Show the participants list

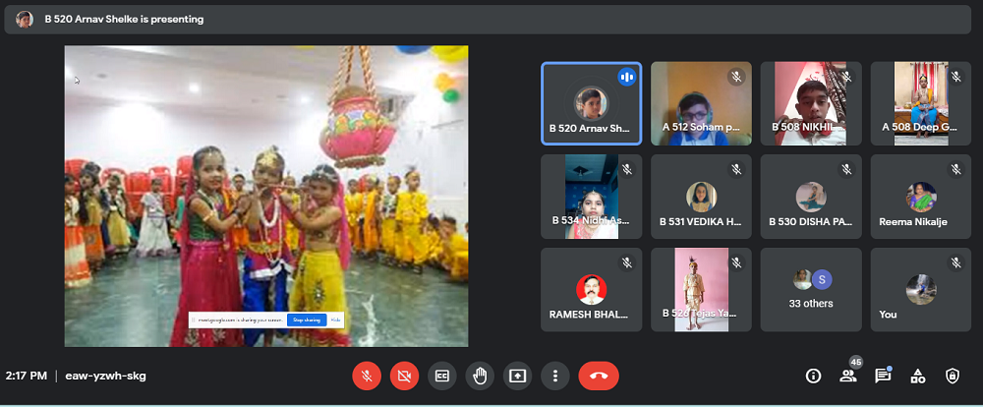tap(847, 376)
